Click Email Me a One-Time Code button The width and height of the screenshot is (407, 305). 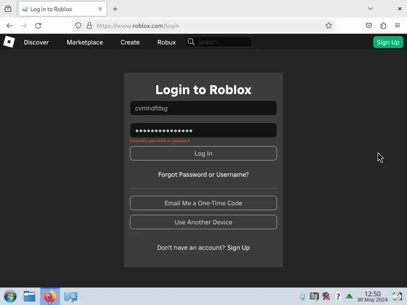(203, 203)
